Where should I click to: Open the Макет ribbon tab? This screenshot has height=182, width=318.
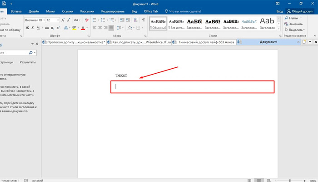50,11
